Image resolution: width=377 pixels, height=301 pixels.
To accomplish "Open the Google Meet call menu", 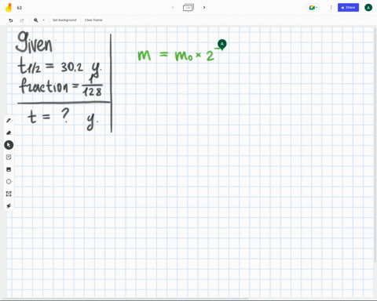I will click(x=313, y=8).
